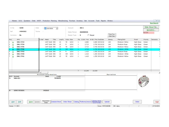Open the Reports menu
This screenshot has width=169, height=127.
(103, 21)
